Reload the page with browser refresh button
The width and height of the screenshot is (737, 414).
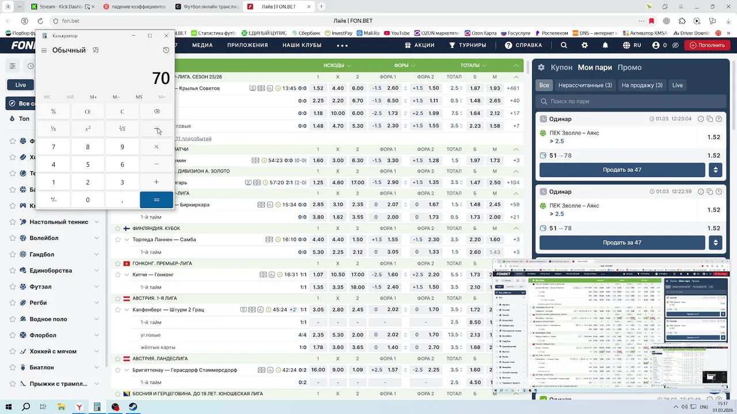40,21
